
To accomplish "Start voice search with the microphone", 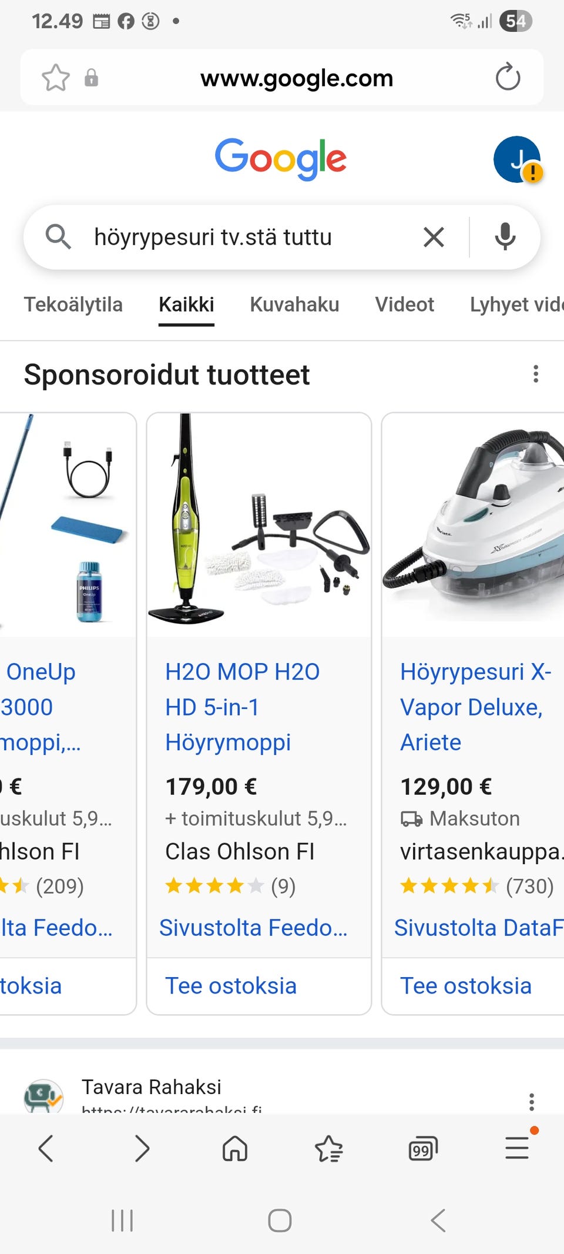I will 505,237.
